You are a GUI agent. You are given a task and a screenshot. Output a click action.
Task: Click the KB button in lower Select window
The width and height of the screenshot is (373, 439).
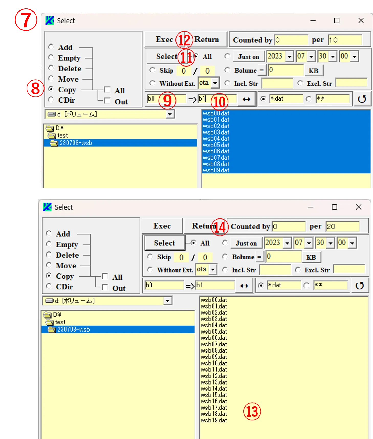311,257
